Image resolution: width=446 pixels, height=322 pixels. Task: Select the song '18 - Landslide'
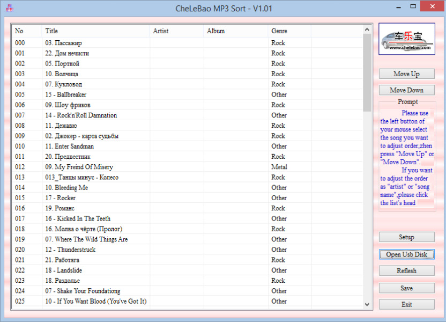(63, 270)
